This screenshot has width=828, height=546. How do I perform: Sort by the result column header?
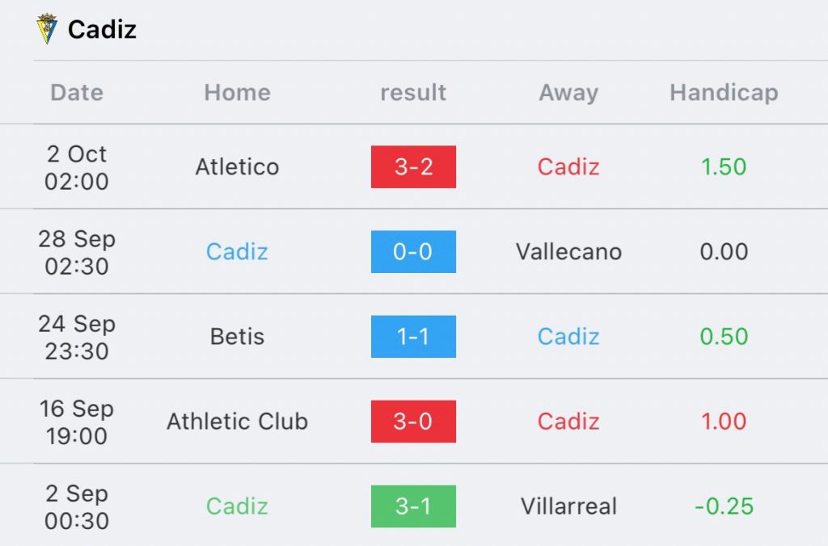tap(413, 92)
